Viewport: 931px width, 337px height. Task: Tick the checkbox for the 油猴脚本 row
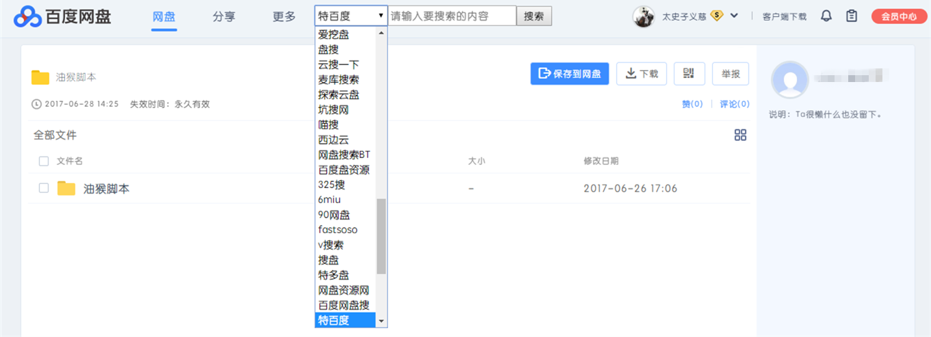44,188
